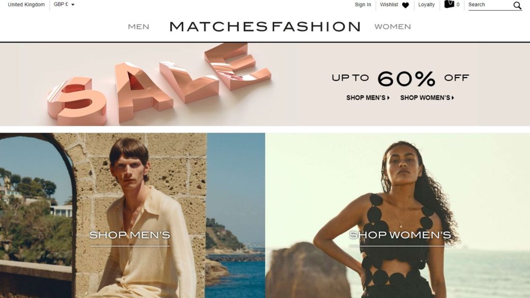Click SHOP WOMEN'S in the sale banner
530x298 pixels.
(x=425, y=98)
